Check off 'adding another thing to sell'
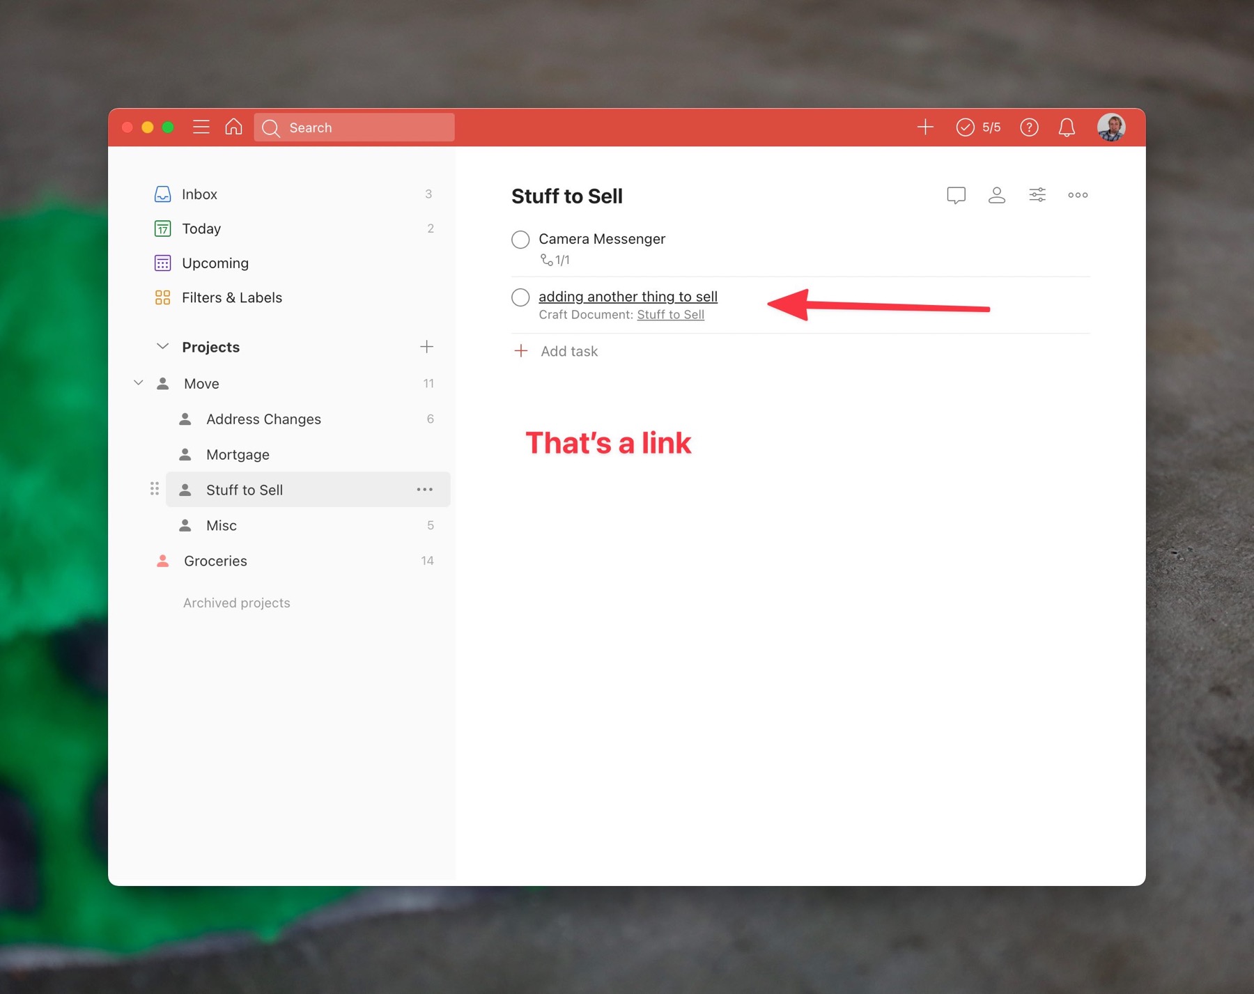1254x994 pixels. click(520, 297)
